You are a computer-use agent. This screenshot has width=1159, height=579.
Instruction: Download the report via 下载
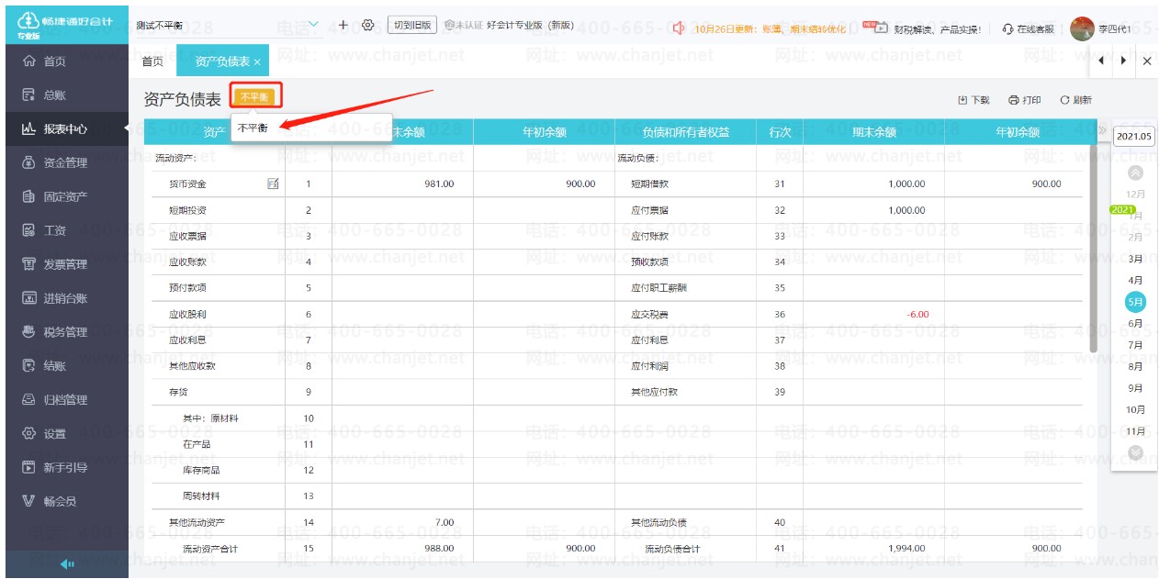973,100
